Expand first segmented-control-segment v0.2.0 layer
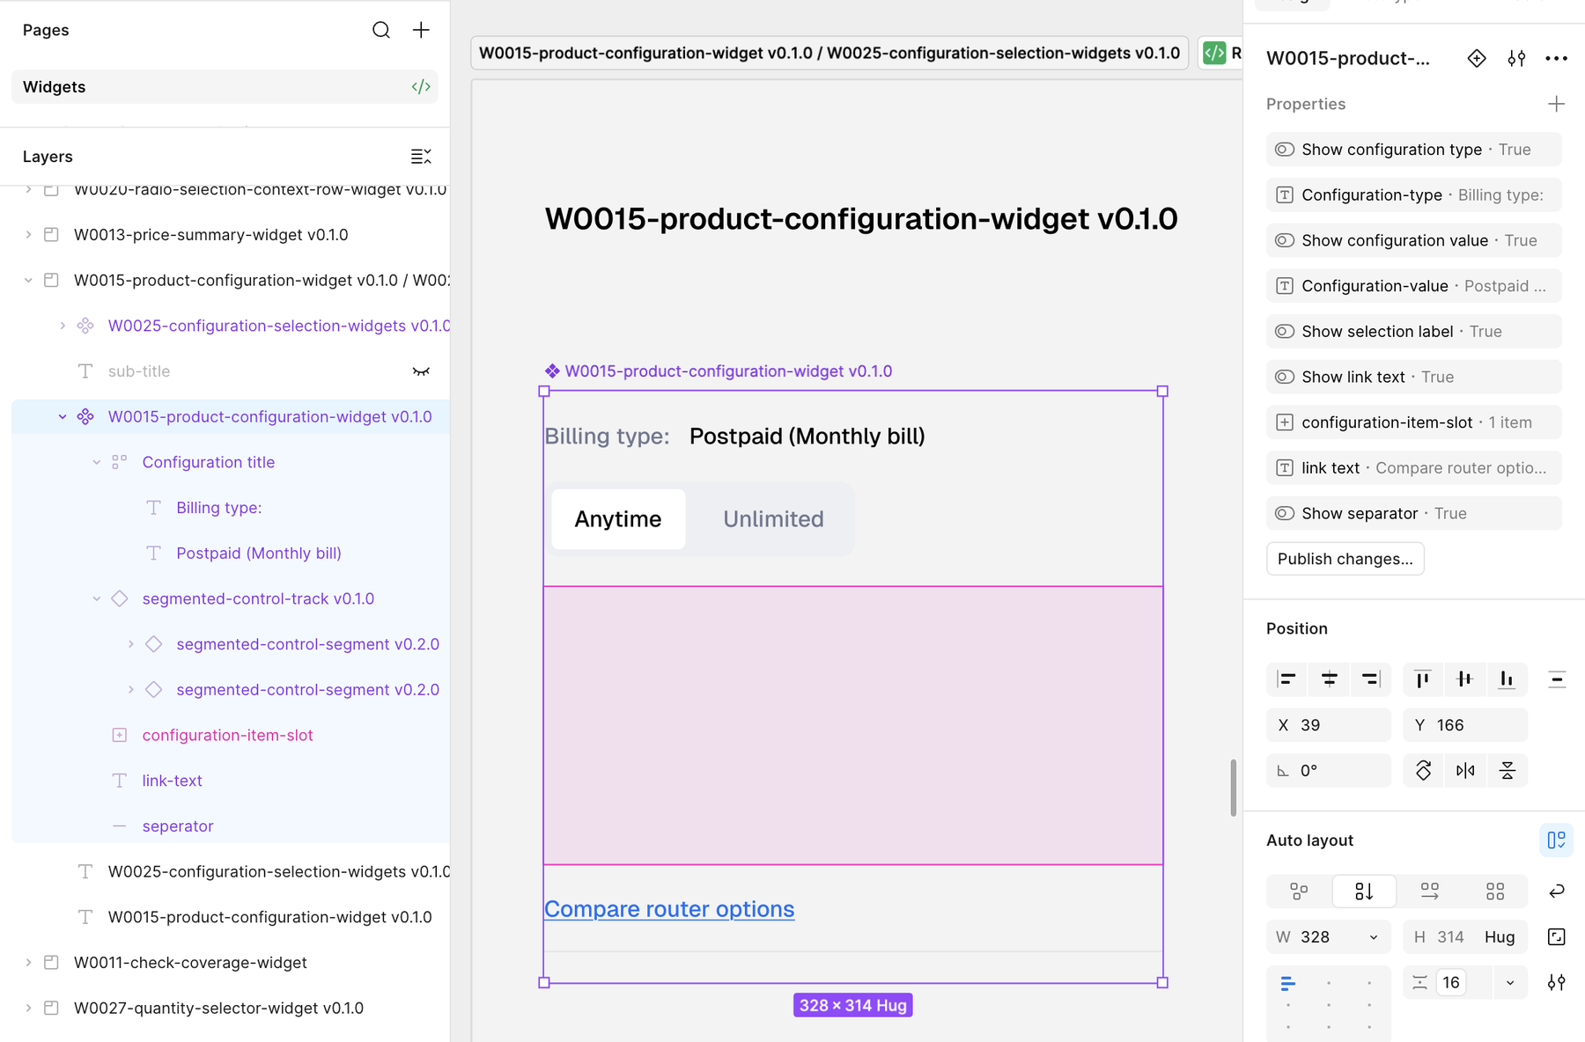This screenshot has height=1042, width=1585. pyautogui.click(x=131, y=644)
